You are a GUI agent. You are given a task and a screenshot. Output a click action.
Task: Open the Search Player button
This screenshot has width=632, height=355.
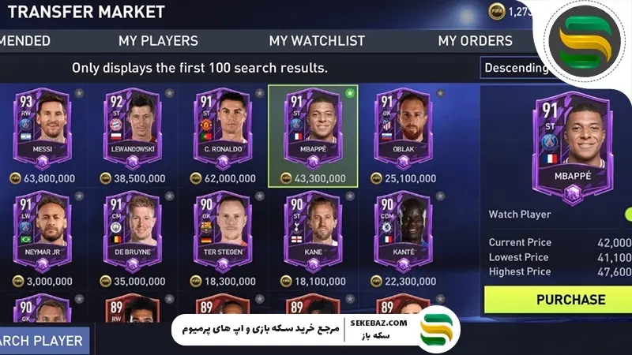click(x=44, y=341)
